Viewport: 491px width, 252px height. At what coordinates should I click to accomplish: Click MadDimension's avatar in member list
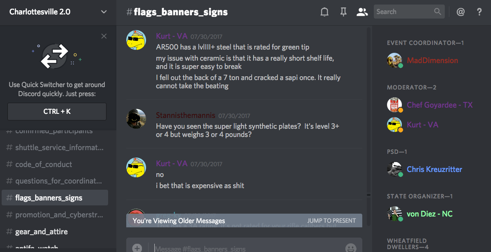click(394, 60)
